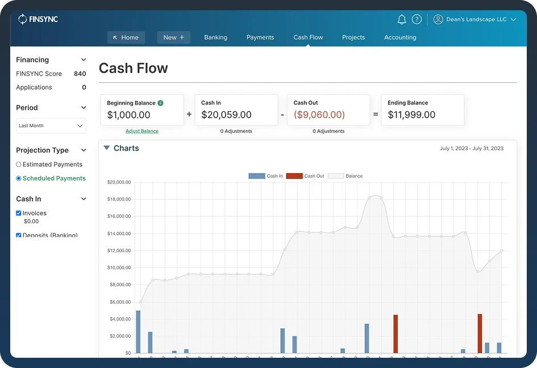Click the arrow icon on the Home button

click(x=115, y=37)
